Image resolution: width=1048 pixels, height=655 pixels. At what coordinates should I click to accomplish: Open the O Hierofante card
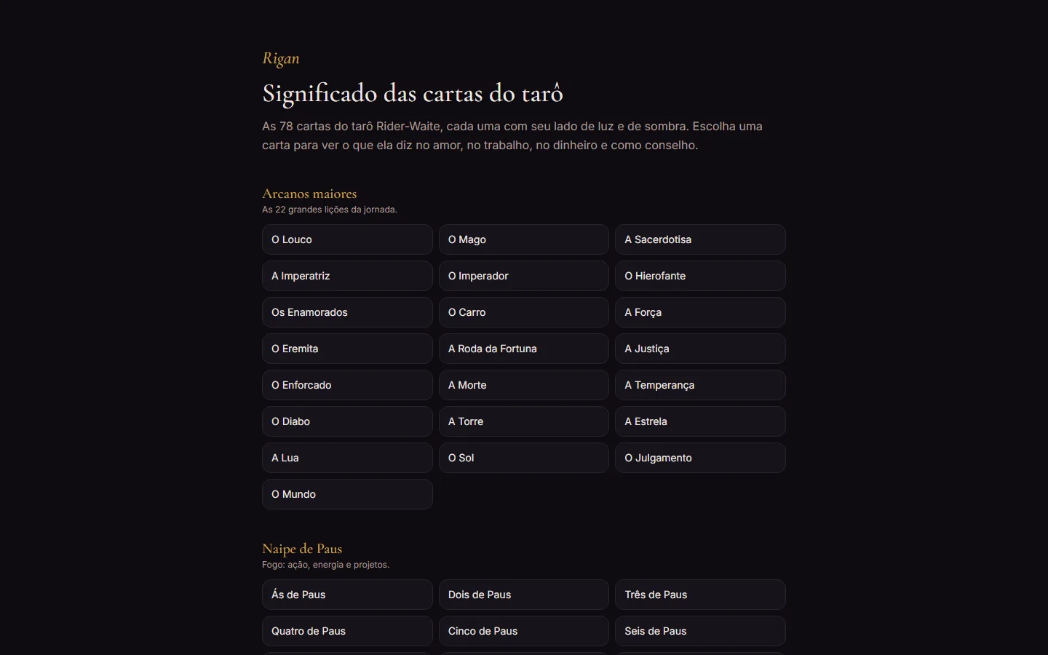700,276
